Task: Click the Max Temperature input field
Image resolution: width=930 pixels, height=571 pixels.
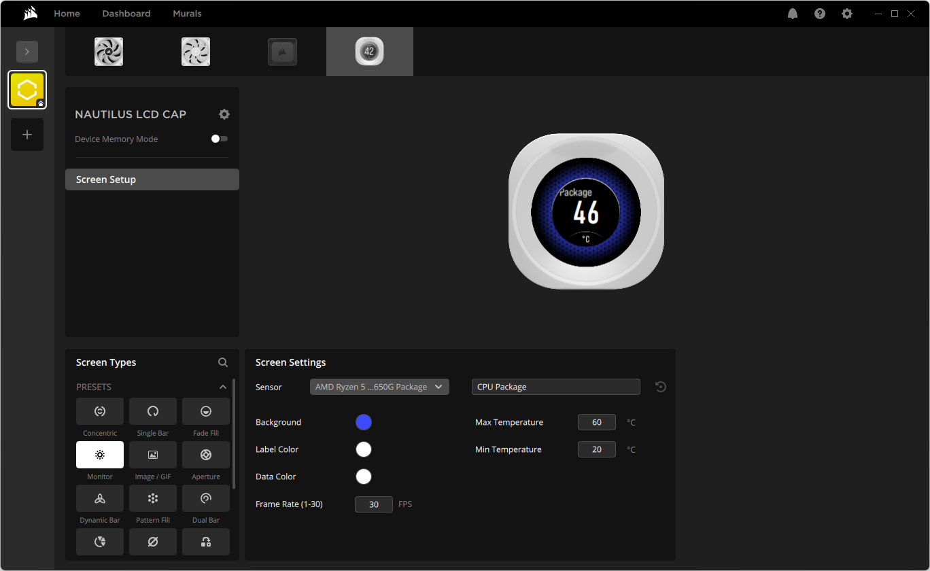Action: point(596,422)
